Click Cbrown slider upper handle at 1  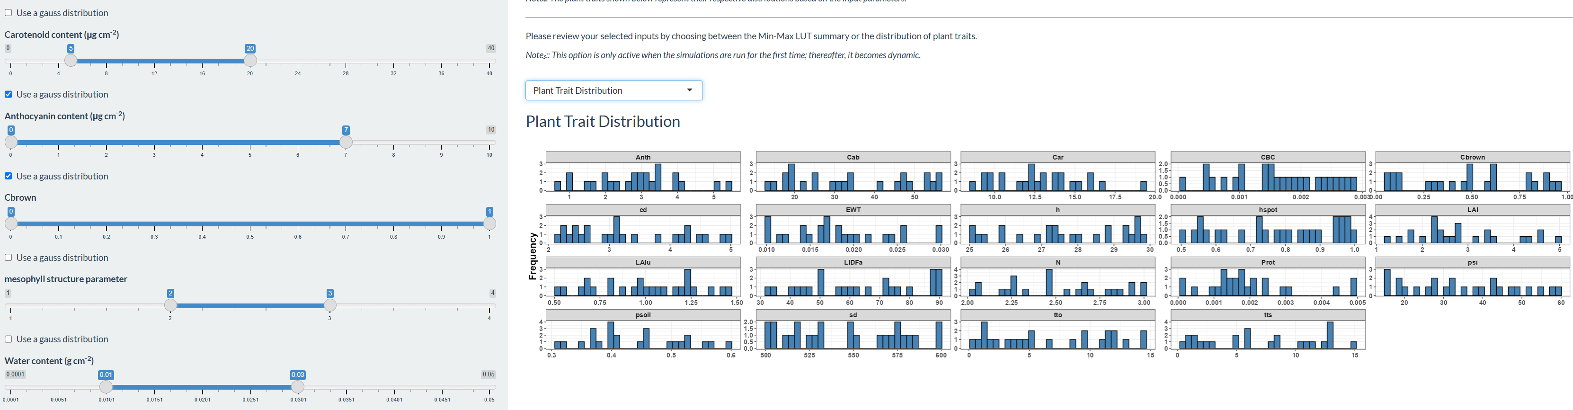(x=490, y=223)
